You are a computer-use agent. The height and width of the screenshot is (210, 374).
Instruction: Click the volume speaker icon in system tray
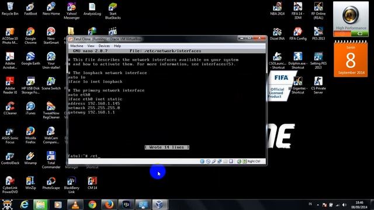pos(344,205)
